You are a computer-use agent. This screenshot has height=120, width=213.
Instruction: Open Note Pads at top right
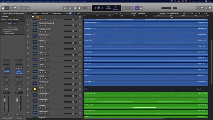[x=202, y=8]
